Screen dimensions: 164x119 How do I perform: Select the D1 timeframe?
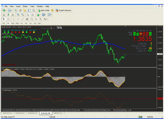click(x=30, y=23)
